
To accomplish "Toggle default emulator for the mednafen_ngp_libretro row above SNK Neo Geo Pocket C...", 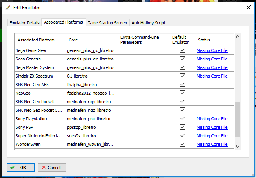I will pyautogui.click(x=182, y=102).
